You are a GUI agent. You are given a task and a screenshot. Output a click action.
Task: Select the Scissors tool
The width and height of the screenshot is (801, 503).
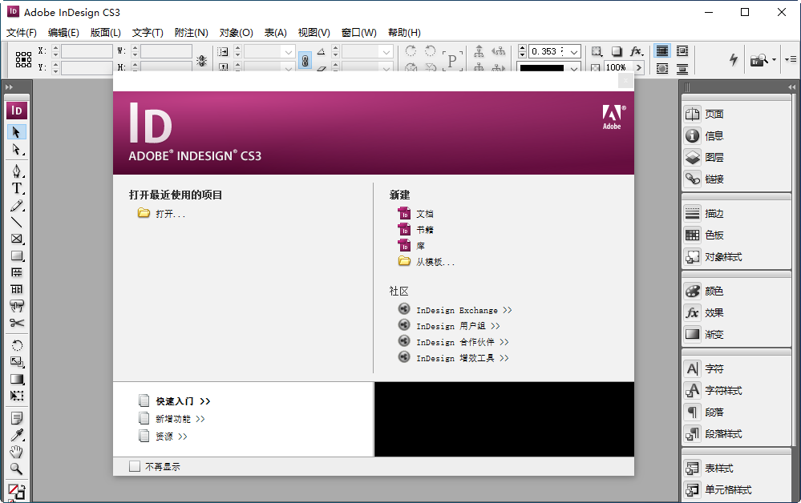tap(16, 323)
